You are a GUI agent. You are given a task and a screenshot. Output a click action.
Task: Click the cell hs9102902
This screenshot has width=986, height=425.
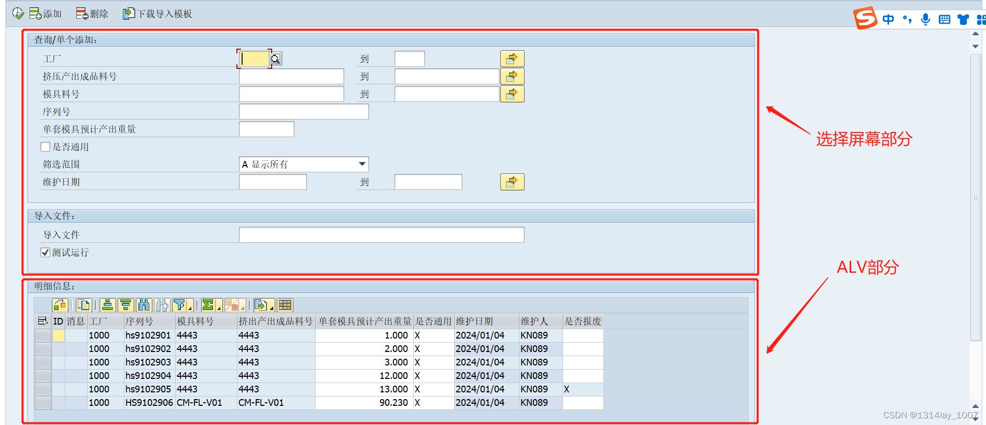point(148,349)
